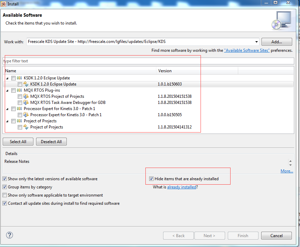
Task: Check the Processor Expert Patch 1 category checkbox
Action: [13, 109]
